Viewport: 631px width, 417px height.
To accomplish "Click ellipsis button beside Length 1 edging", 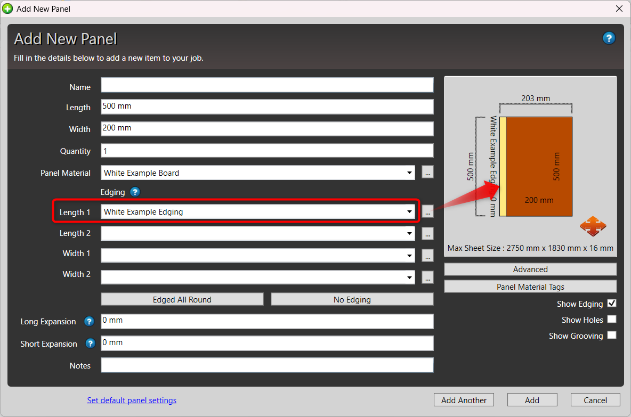I will point(427,211).
